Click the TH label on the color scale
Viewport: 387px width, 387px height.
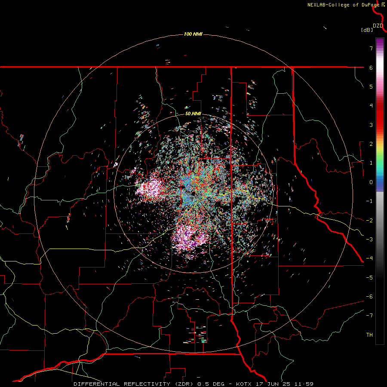coord(369,335)
